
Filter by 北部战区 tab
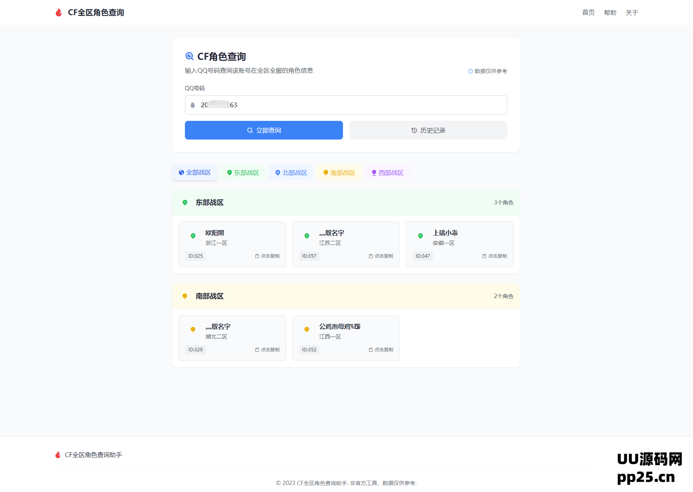(x=291, y=173)
